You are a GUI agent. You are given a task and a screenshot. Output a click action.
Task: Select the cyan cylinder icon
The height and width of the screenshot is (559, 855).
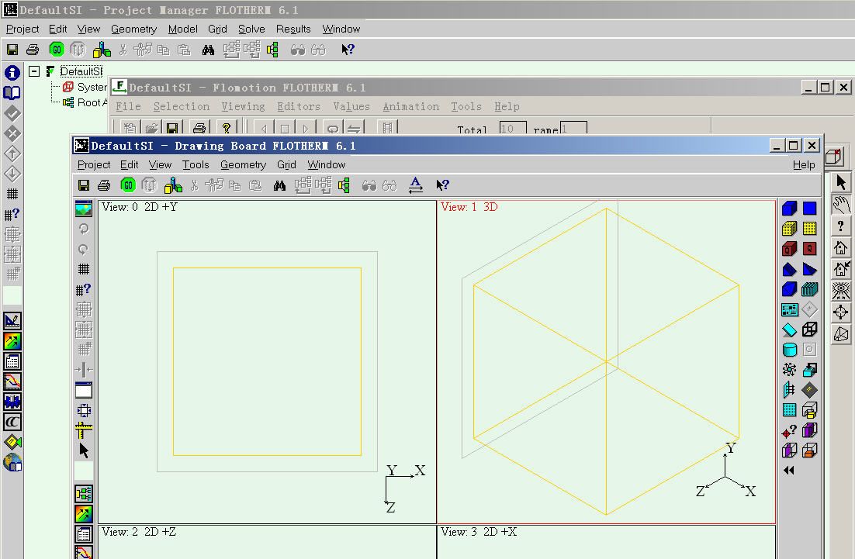coord(789,350)
